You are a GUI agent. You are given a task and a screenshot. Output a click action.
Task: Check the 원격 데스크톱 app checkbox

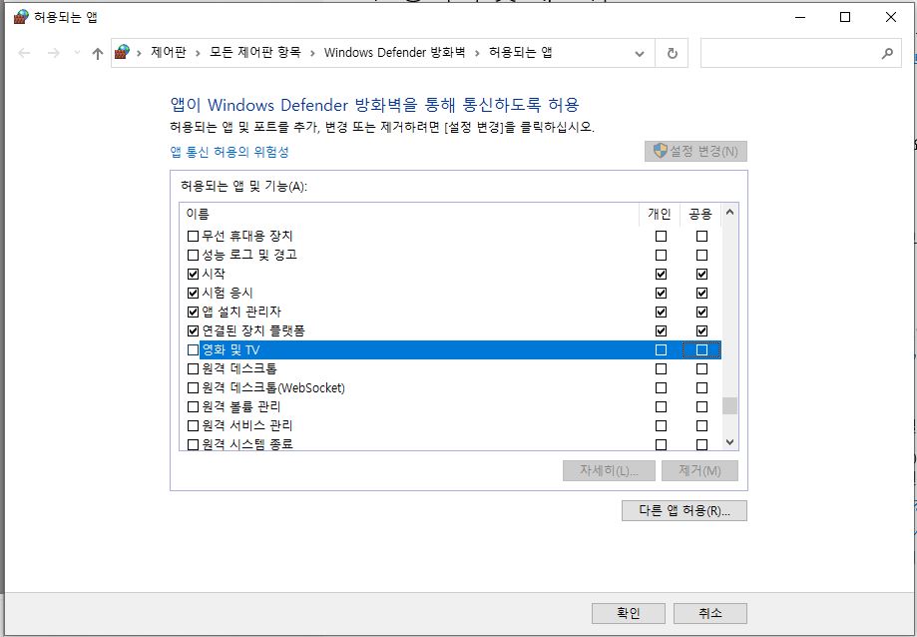(x=193, y=369)
